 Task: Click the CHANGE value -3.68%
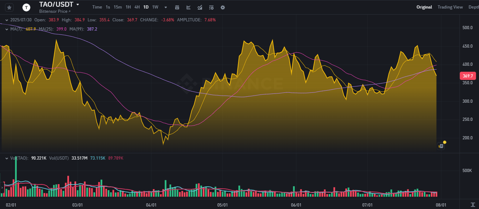168,20
